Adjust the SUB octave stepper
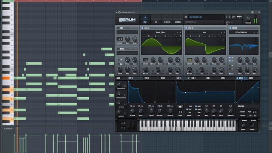Viewport: 272px width, 153px height. pos(120,39)
